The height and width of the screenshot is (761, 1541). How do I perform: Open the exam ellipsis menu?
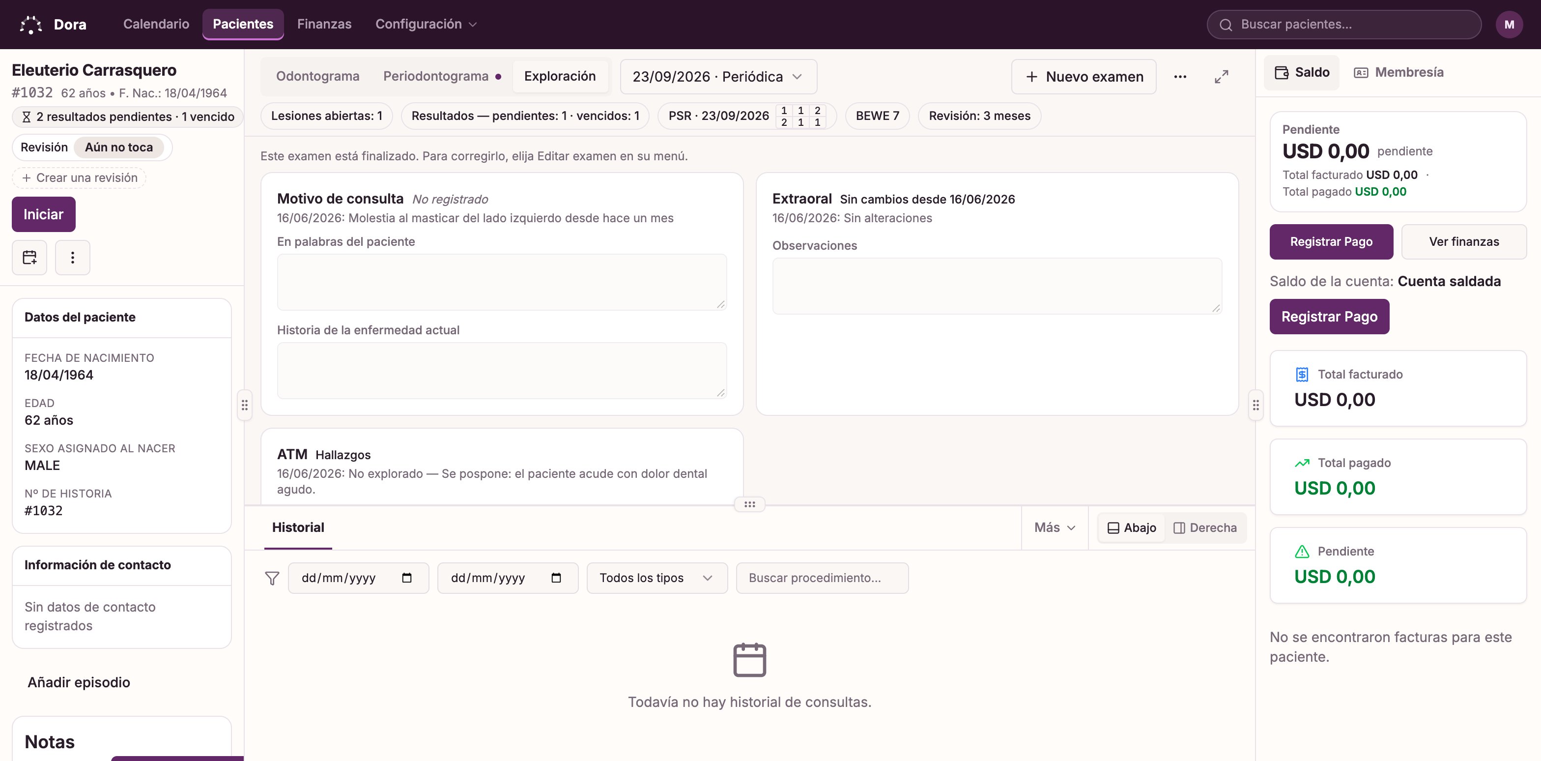pyautogui.click(x=1180, y=77)
